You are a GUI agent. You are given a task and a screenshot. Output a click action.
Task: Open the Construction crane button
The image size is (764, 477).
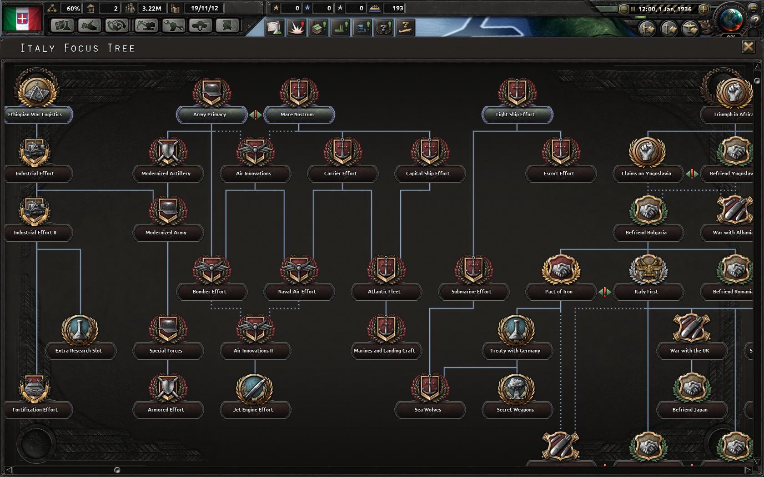point(146,25)
